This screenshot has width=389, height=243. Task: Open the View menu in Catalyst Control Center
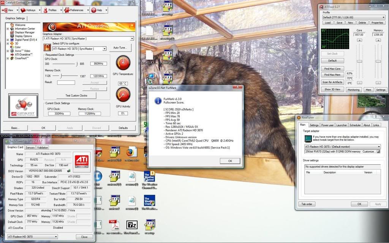pos(8,10)
